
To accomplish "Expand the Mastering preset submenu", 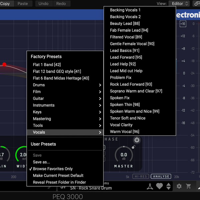I will click(x=65, y=119).
